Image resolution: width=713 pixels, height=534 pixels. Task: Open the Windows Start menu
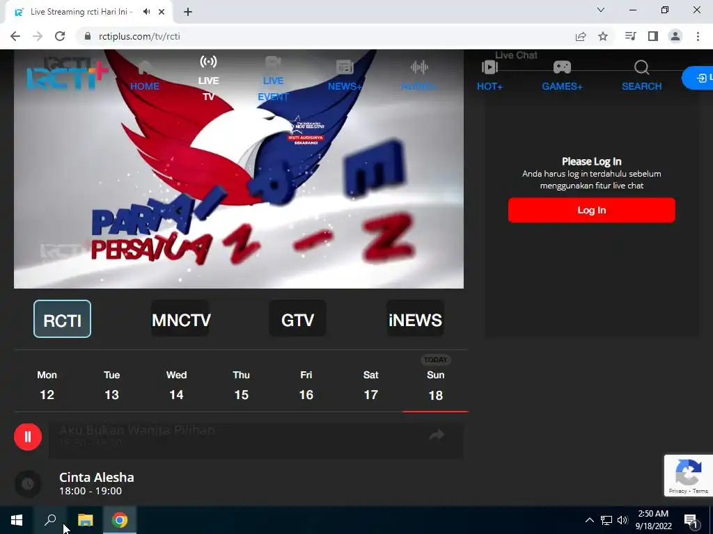[x=17, y=520]
